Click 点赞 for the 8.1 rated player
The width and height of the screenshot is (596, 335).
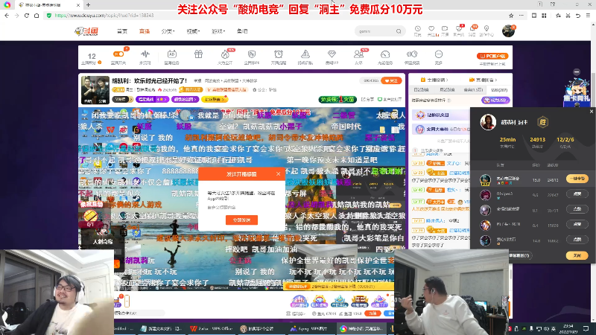(577, 209)
